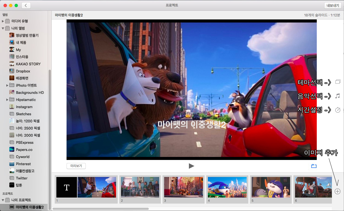Open the duration settings stopwatch icon
Screen dimensions: 344x211
point(338,110)
